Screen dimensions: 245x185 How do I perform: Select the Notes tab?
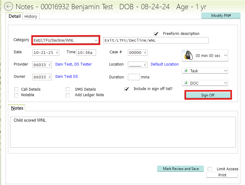click(x=17, y=108)
